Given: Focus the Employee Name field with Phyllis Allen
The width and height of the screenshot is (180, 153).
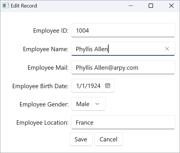Looking at the screenshot, I should tap(116, 49).
